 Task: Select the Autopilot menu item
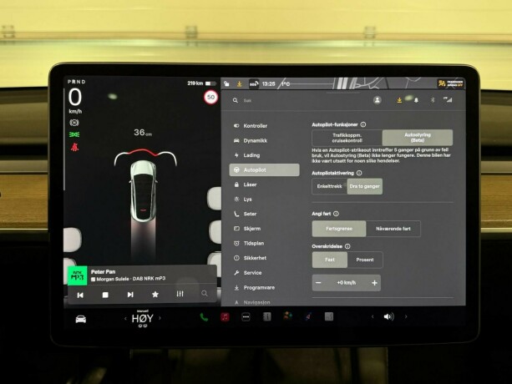click(264, 170)
